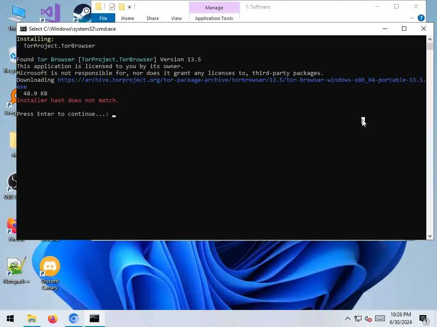
Task: Launch Firefox from the taskbar
Action: coord(52,318)
